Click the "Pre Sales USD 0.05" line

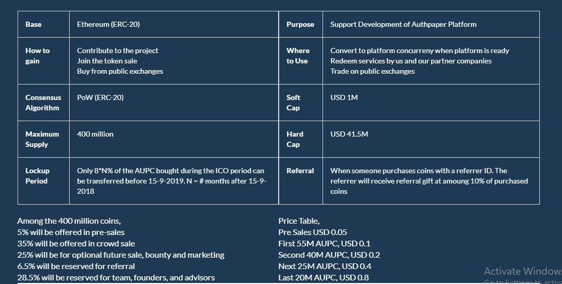[312, 232]
